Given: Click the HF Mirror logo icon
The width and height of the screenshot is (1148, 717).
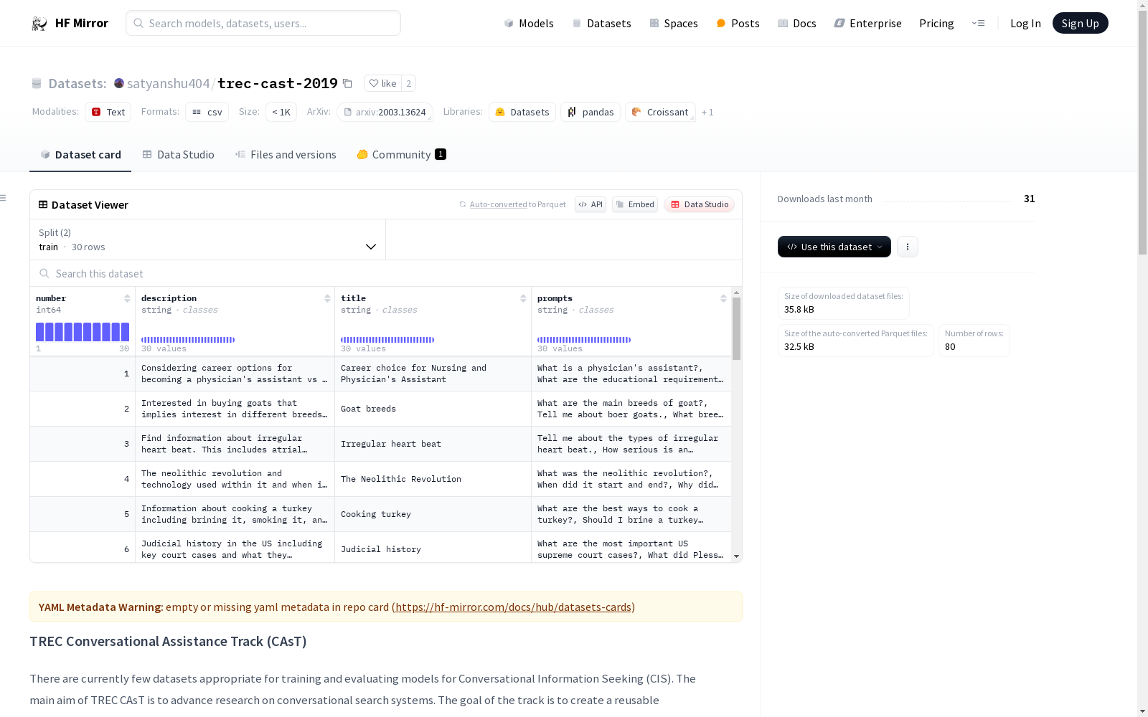Looking at the screenshot, I should (x=39, y=24).
